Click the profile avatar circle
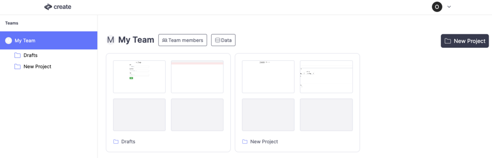The height and width of the screenshot is (158, 492). [x=437, y=7]
